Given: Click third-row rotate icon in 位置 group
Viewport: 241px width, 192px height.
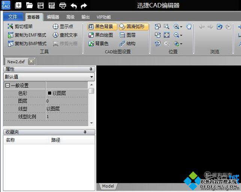Looking at the screenshot, I should (157, 44).
